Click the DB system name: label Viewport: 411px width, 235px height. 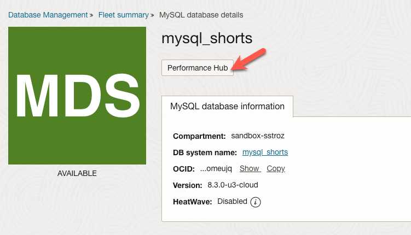point(205,152)
